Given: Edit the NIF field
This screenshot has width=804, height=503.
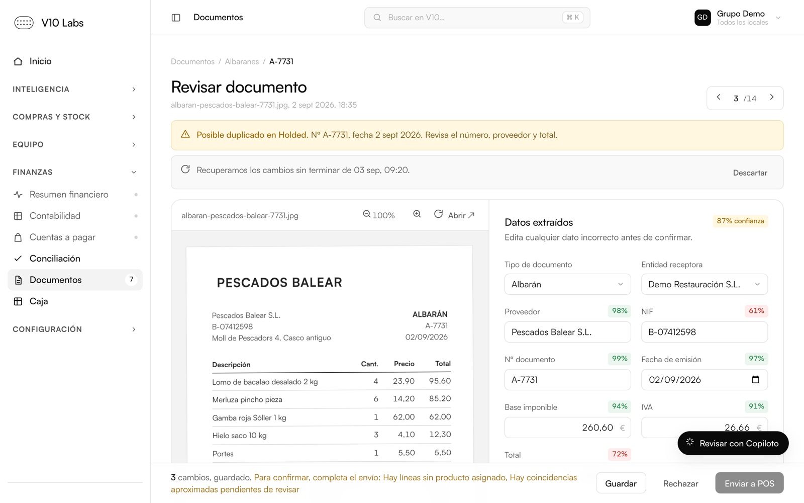Looking at the screenshot, I should pyautogui.click(x=705, y=332).
